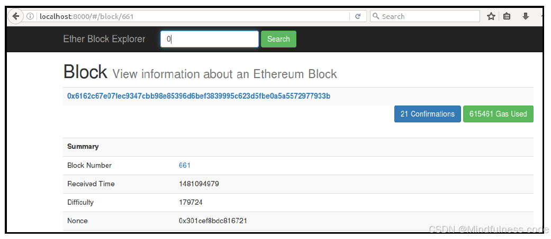Screen dimensions: 551x239
Task: Click the 615461 Gas Used button
Action: pos(498,114)
